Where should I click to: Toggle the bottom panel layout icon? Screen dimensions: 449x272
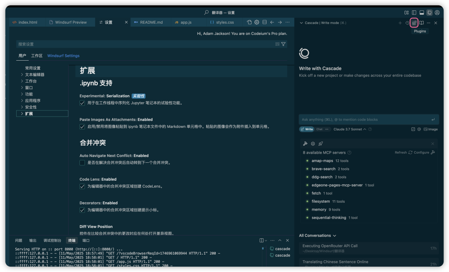[422, 12]
